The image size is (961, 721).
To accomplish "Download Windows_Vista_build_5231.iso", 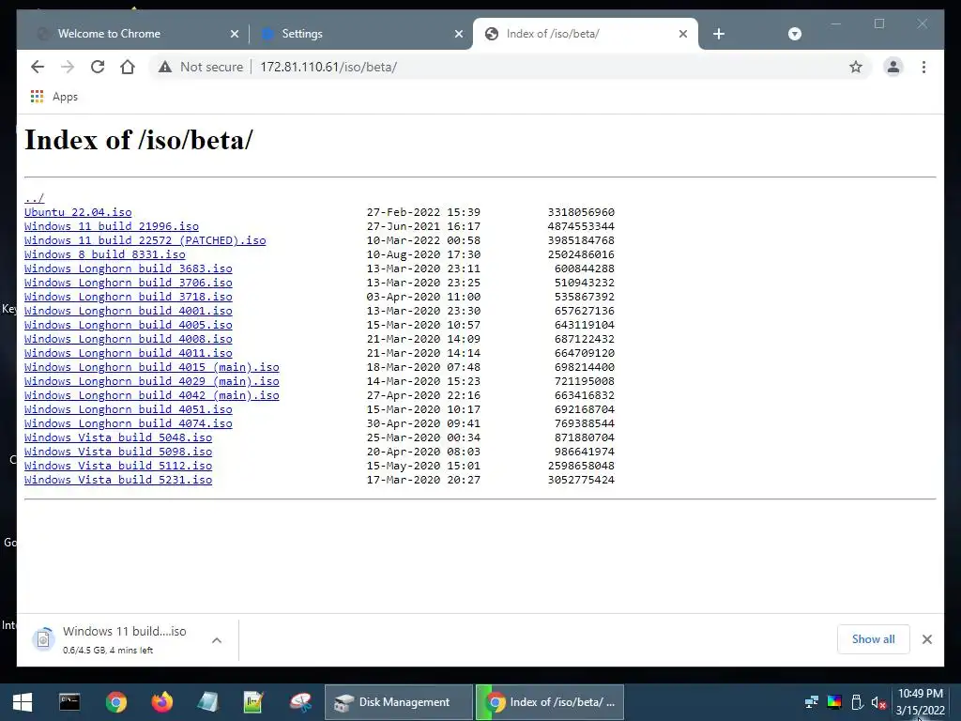I will coord(118,480).
